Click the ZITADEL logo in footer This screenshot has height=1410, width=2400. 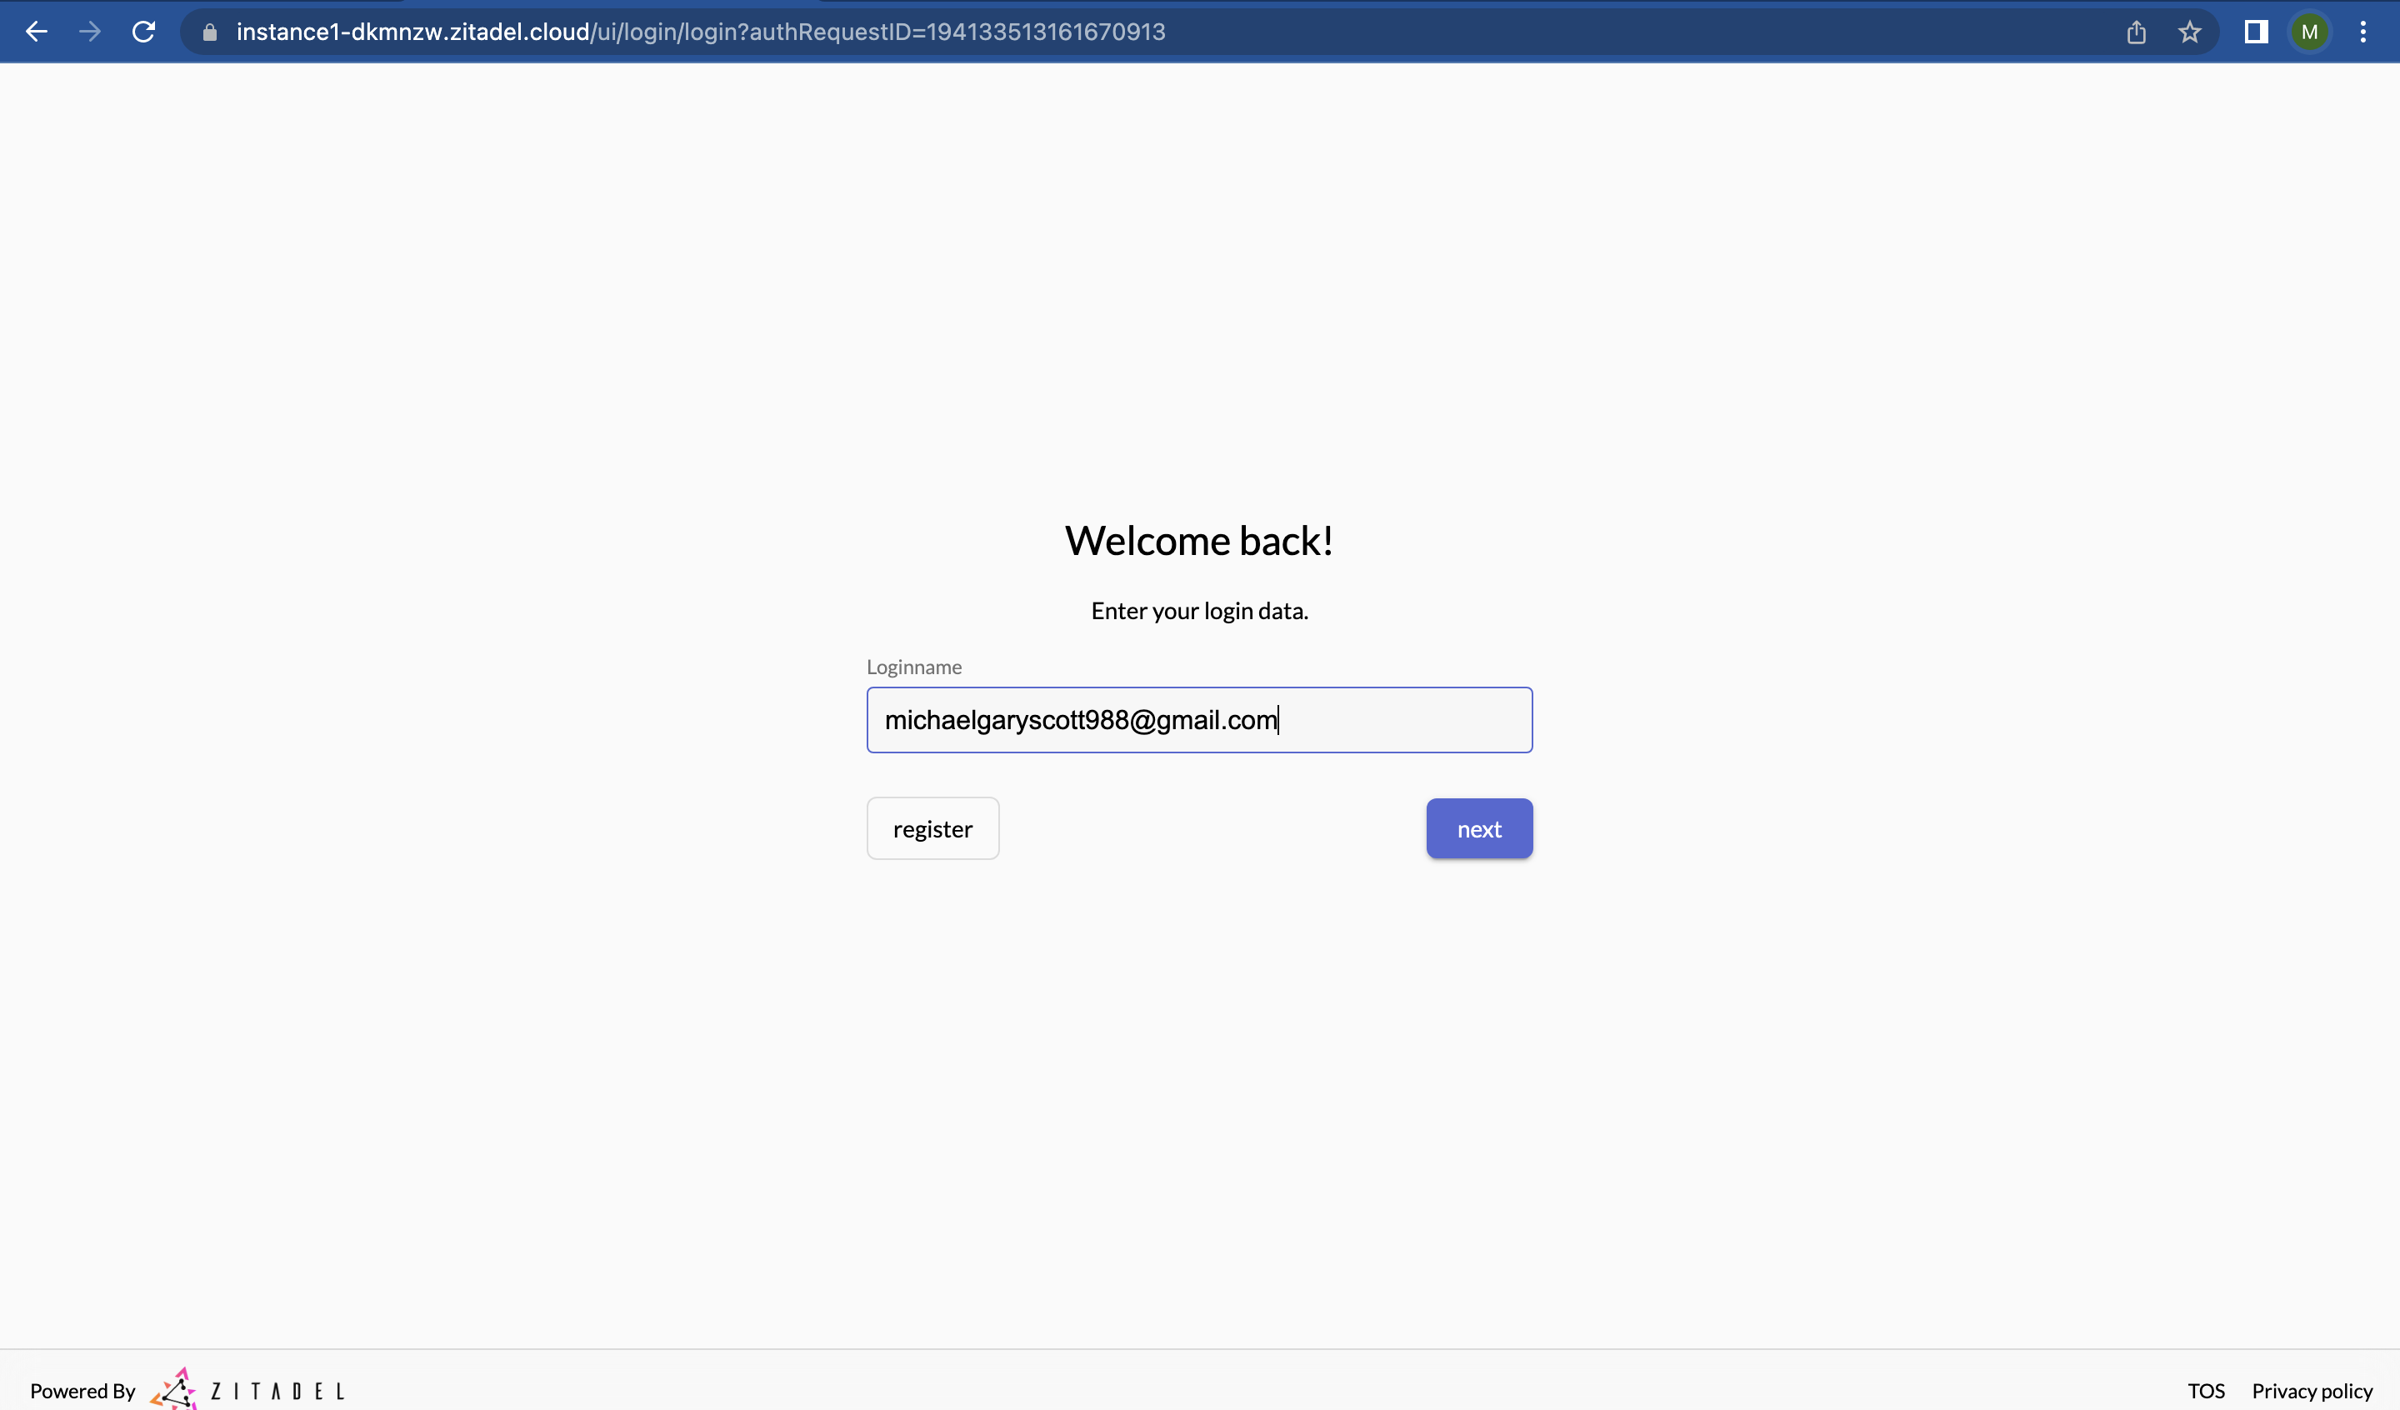pos(247,1390)
